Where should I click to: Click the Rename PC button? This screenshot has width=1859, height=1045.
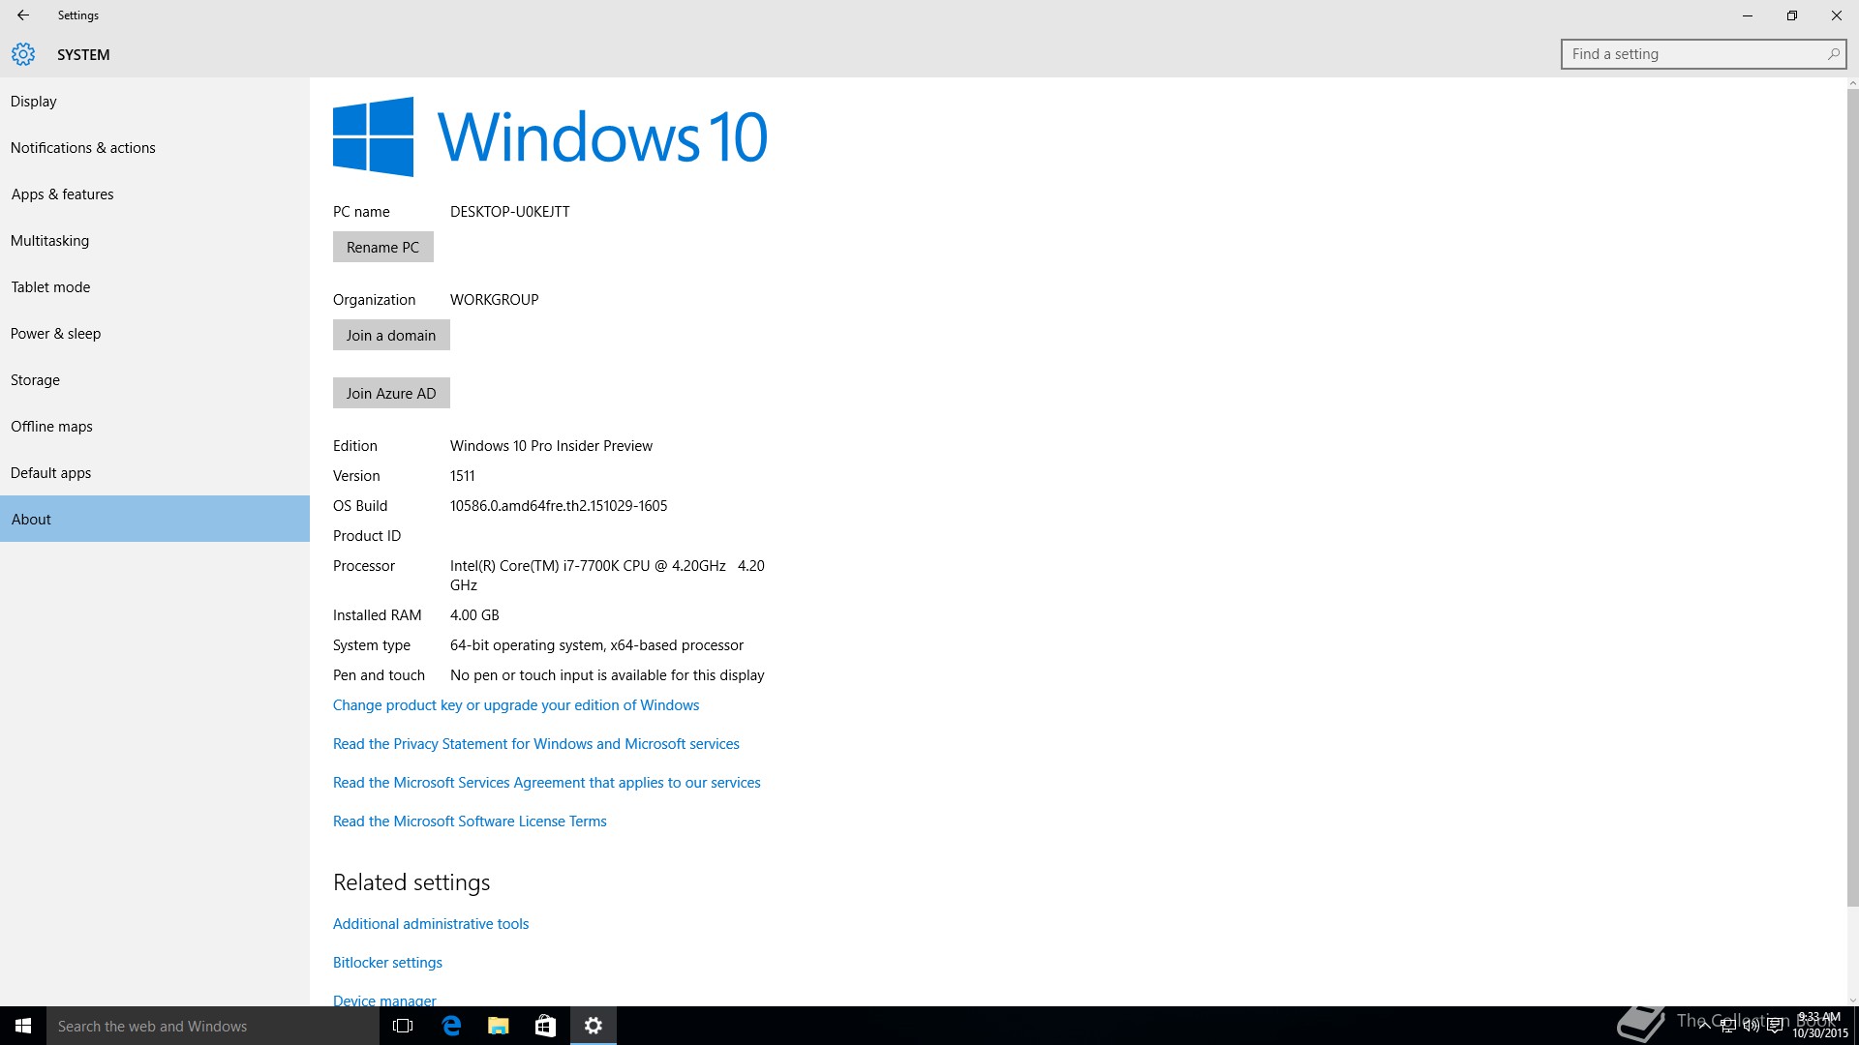click(x=383, y=247)
